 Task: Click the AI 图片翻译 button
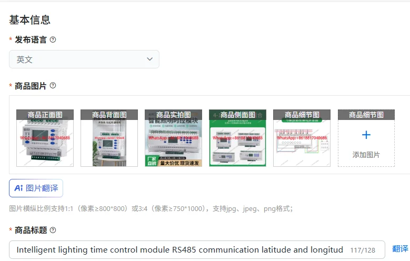pos(36,188)
